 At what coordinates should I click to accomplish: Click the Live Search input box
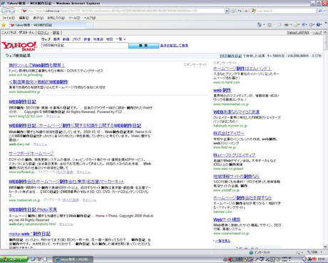(285, 11)
